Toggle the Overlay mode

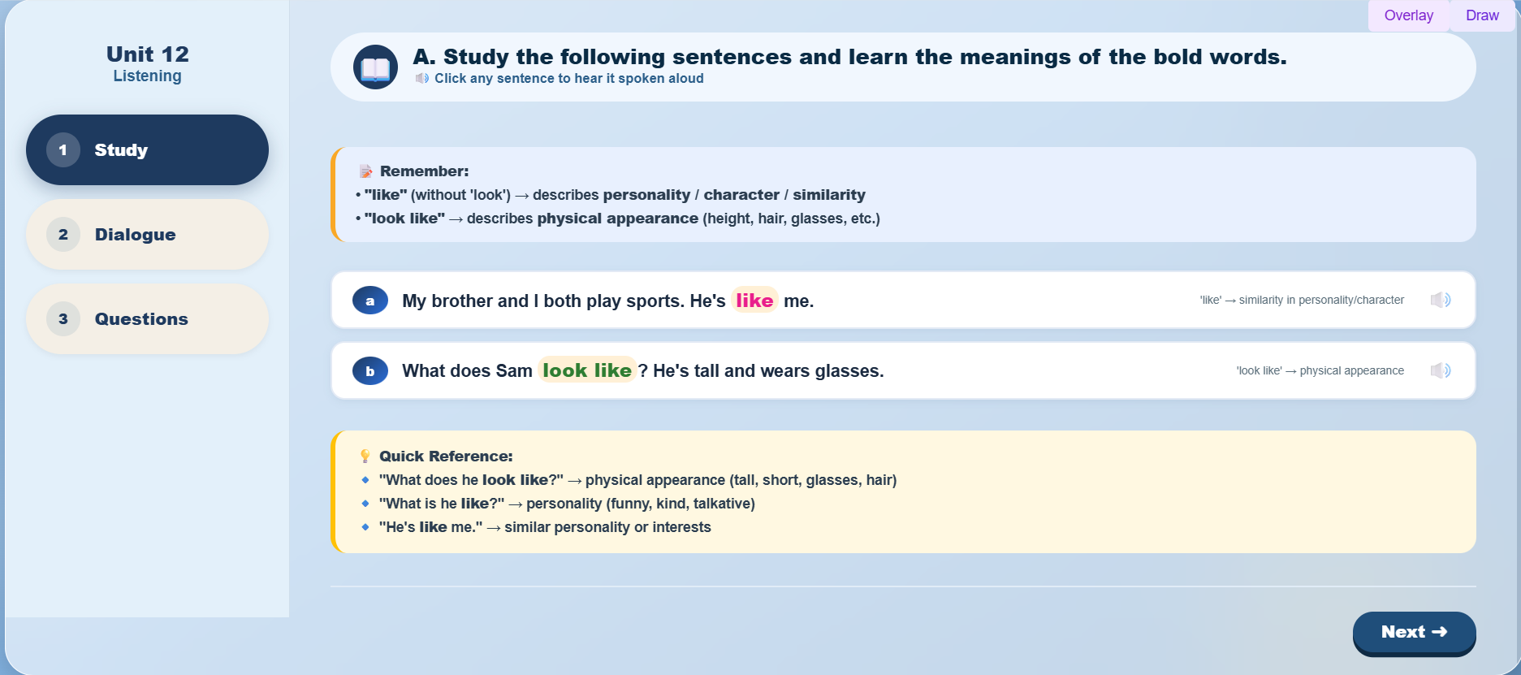click(1409, 15)
